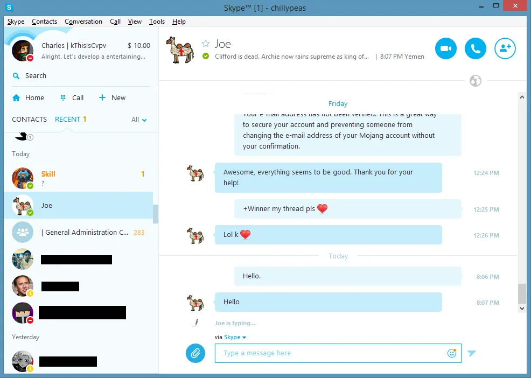Click the chat scrollbar up arrow

[x=522, y=97]
